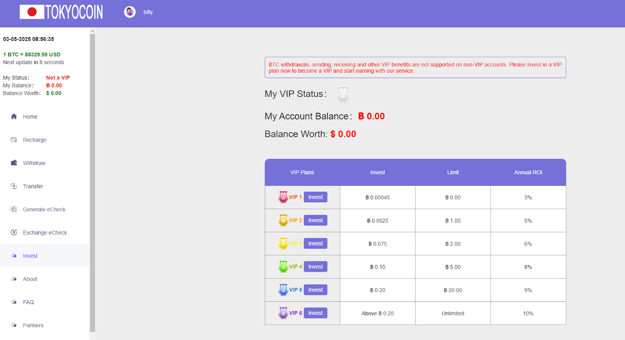The image size is (625, 340).
Task: Click the 3% annual ROI cell
Action: click(x=528, y=198)
